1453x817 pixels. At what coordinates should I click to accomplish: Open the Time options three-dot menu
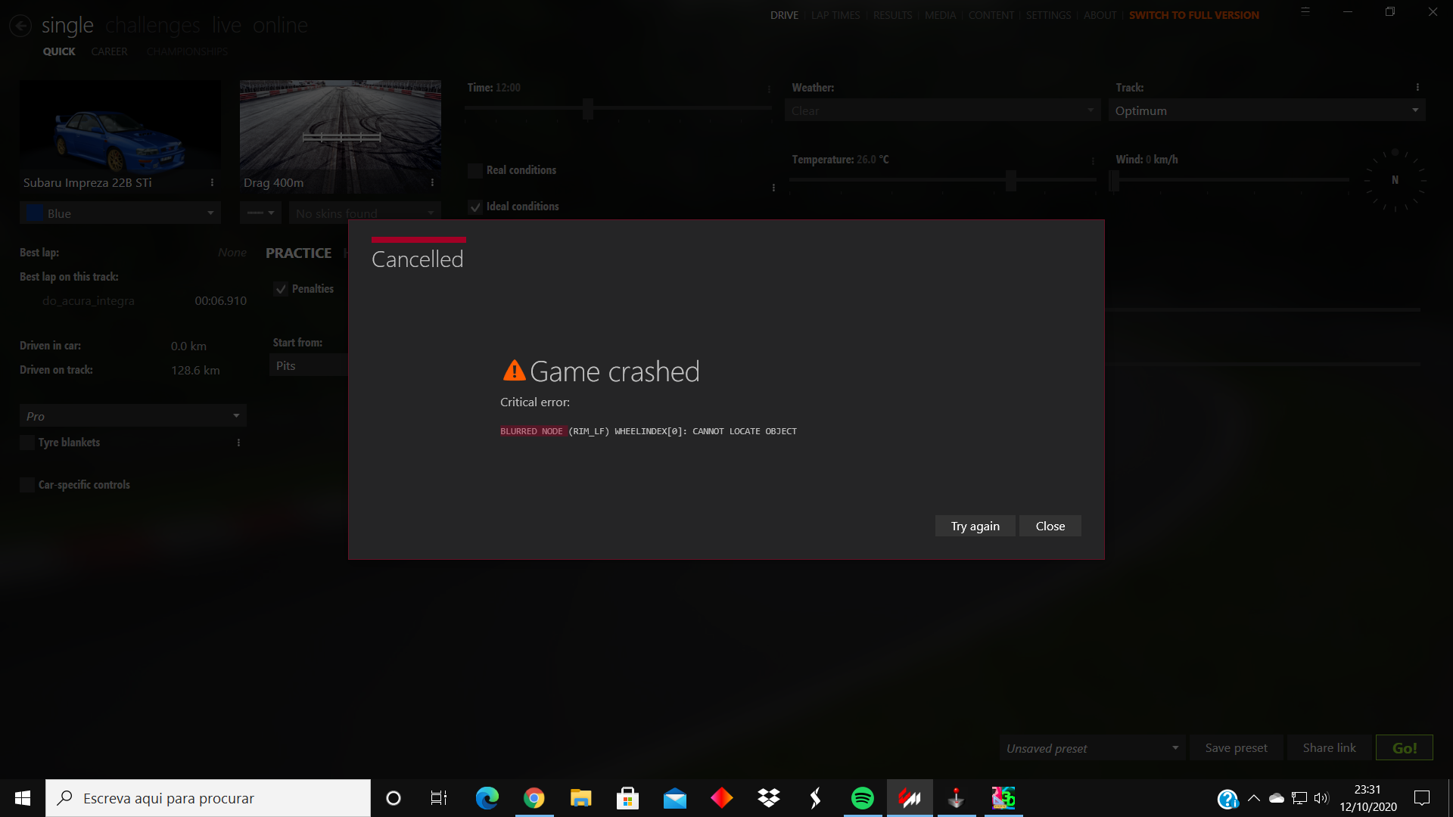pyautogui.click(x=769, y=89)
